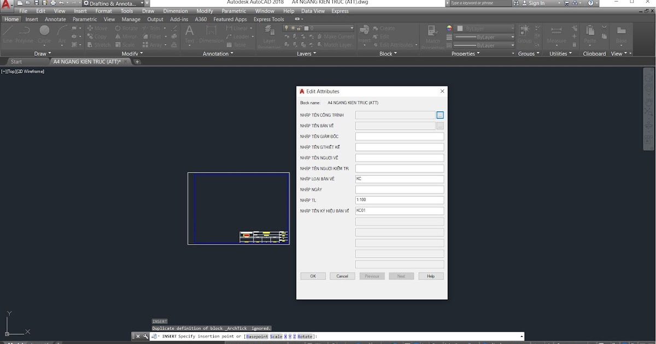Open the Dimension menu
The image size is (656, 344).
(x=175, y=11)
